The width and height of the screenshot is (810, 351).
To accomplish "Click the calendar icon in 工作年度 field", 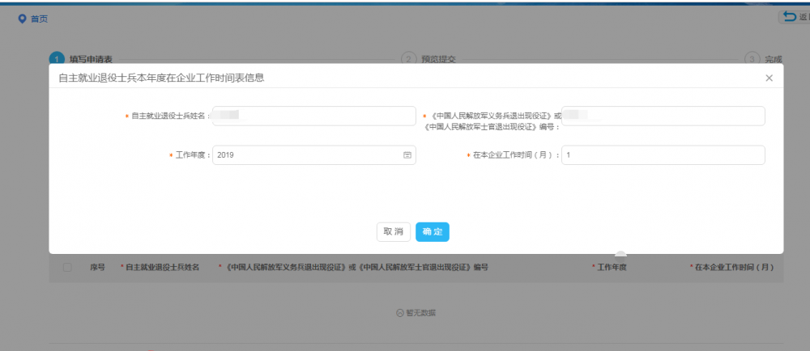I will coord(407,155).
